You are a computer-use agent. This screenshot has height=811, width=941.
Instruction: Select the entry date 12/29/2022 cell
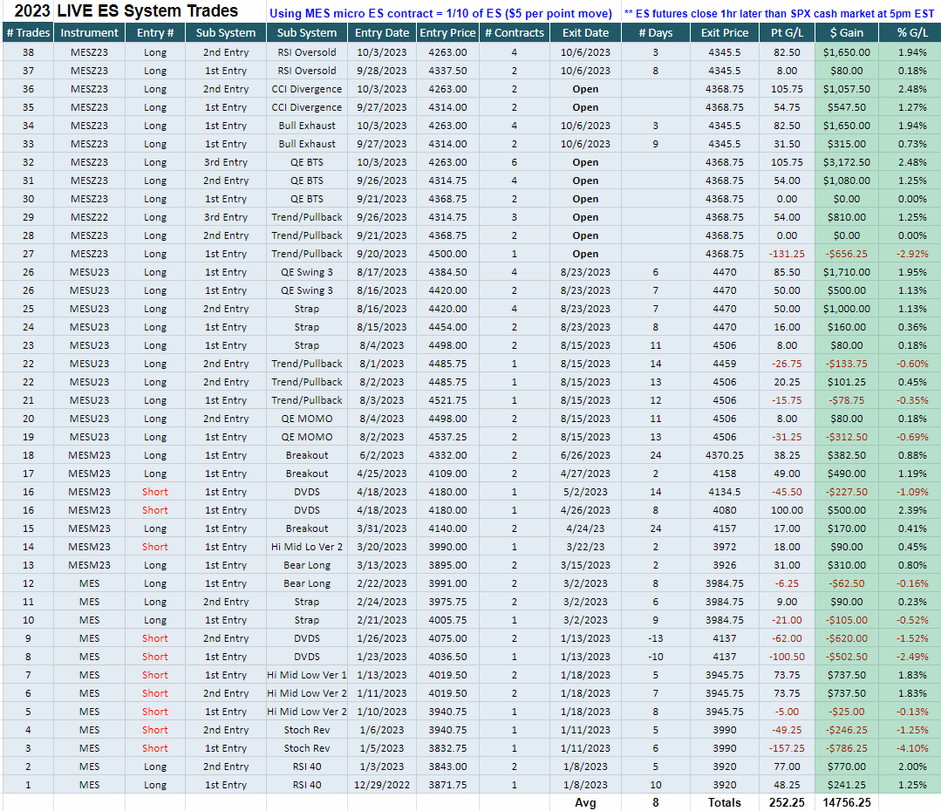[x=382, y=785]
